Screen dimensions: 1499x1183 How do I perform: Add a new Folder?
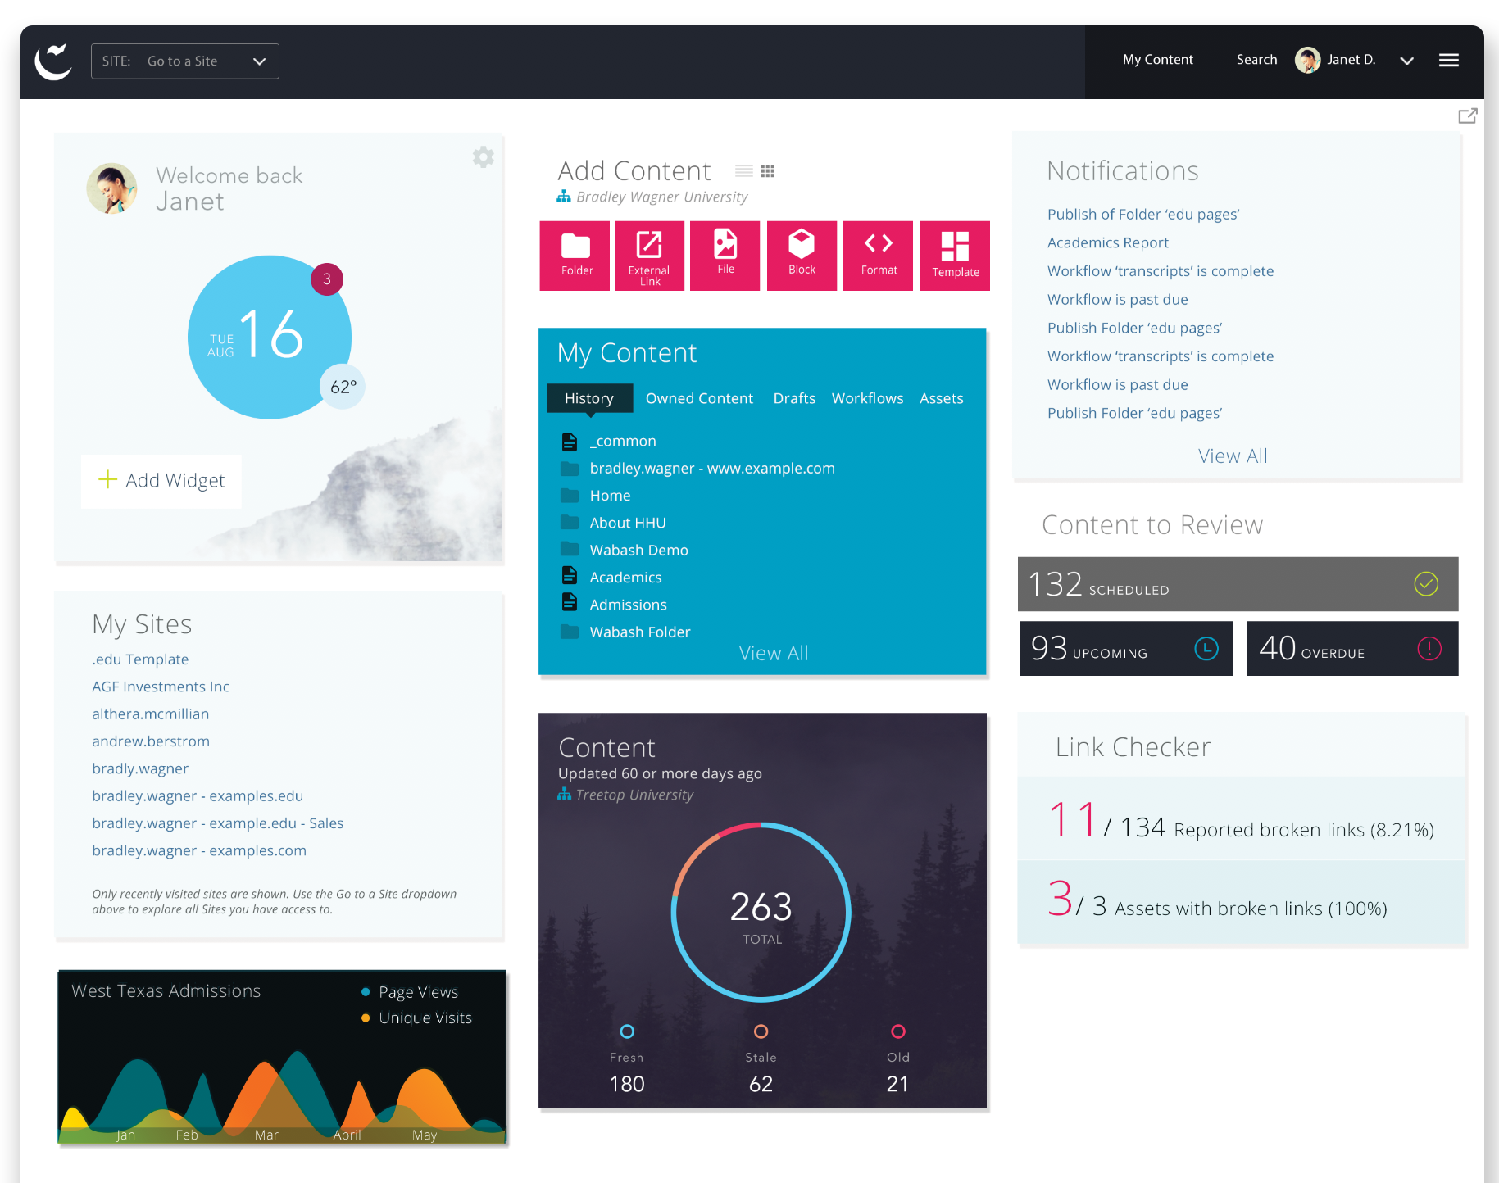pos(575,256)
